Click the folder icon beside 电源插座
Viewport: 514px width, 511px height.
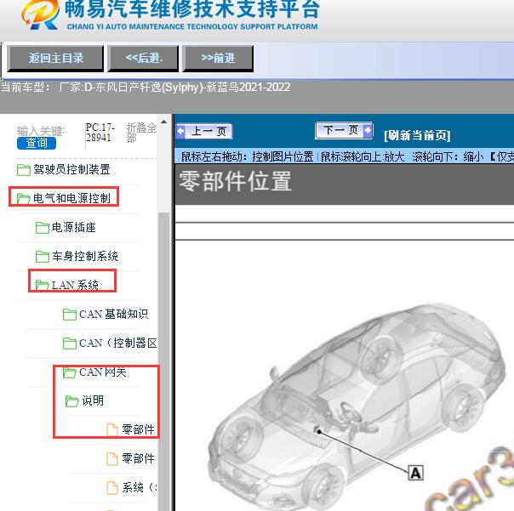[x=43, y=227]
